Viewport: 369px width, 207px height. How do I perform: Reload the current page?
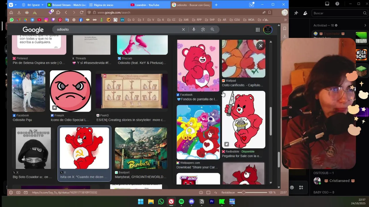(x=82, y=12)
